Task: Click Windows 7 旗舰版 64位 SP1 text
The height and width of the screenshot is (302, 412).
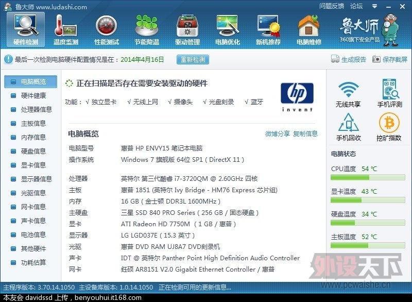Action: pyautogui.click(x=182, y=160)
